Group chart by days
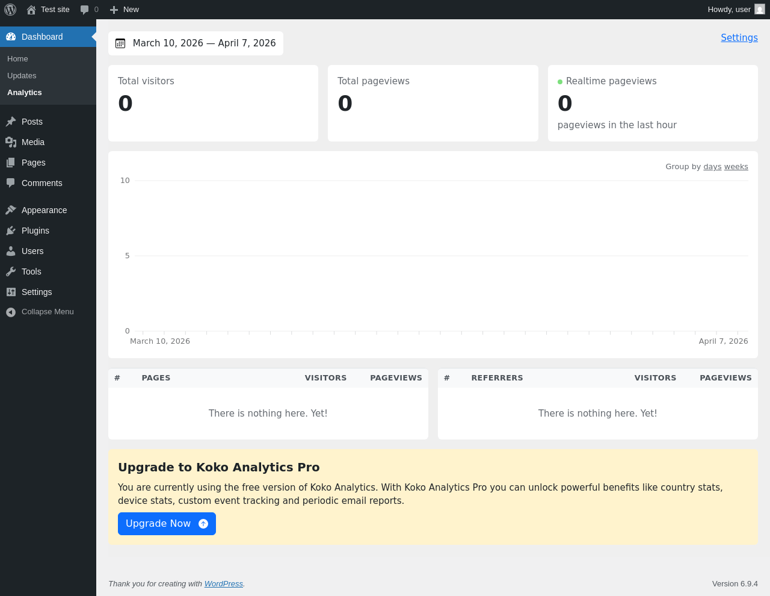This screenshot has width=770, height=596. [x=712, y=167]
